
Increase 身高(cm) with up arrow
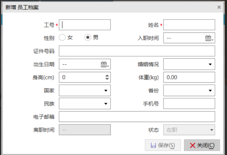point(107,75)
